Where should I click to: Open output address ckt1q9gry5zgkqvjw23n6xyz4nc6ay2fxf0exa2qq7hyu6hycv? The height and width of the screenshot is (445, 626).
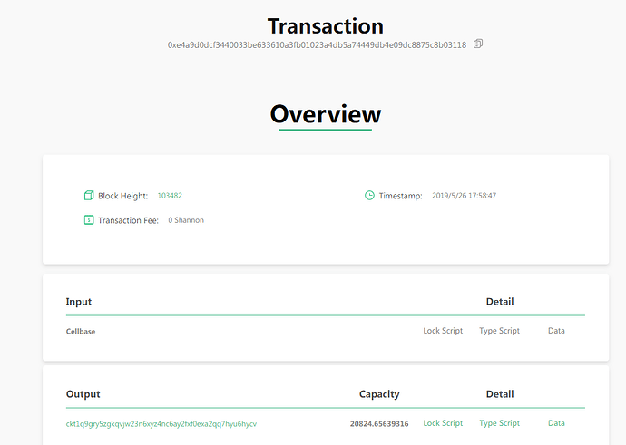point(161,424)
